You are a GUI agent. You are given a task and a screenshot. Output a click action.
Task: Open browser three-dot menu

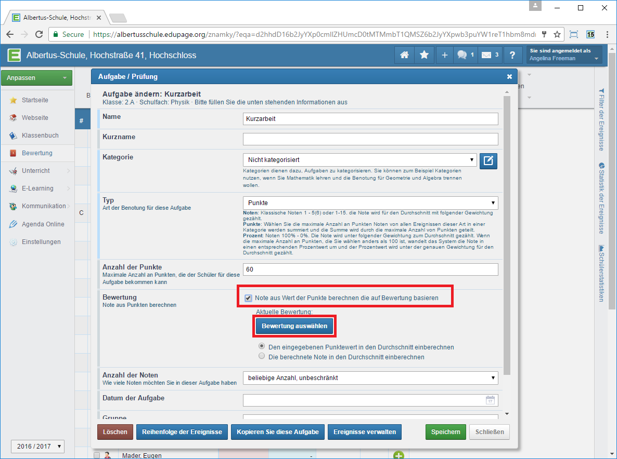point(607,35)
